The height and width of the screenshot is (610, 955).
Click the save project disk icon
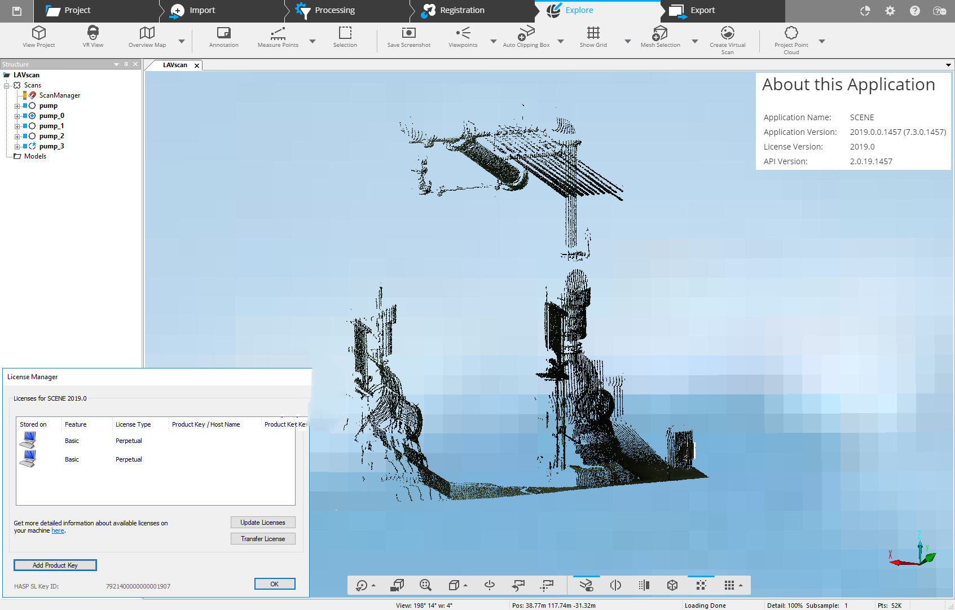pos(16,11)
